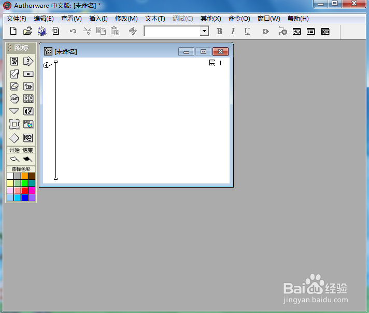Toggle Italic text formatting
The image size is (369, 313).
[233, 31]
